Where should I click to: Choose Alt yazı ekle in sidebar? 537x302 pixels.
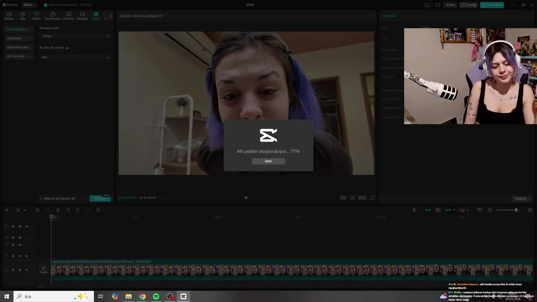(19, 56)
